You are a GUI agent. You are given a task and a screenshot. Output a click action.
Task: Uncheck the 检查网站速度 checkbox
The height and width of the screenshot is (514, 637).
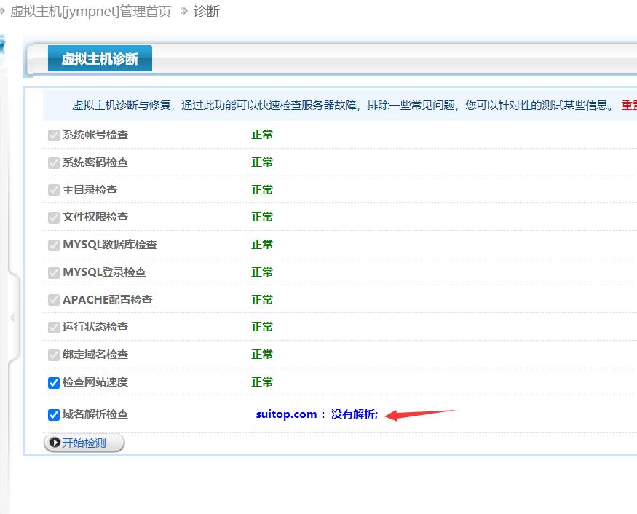(53, 382)
